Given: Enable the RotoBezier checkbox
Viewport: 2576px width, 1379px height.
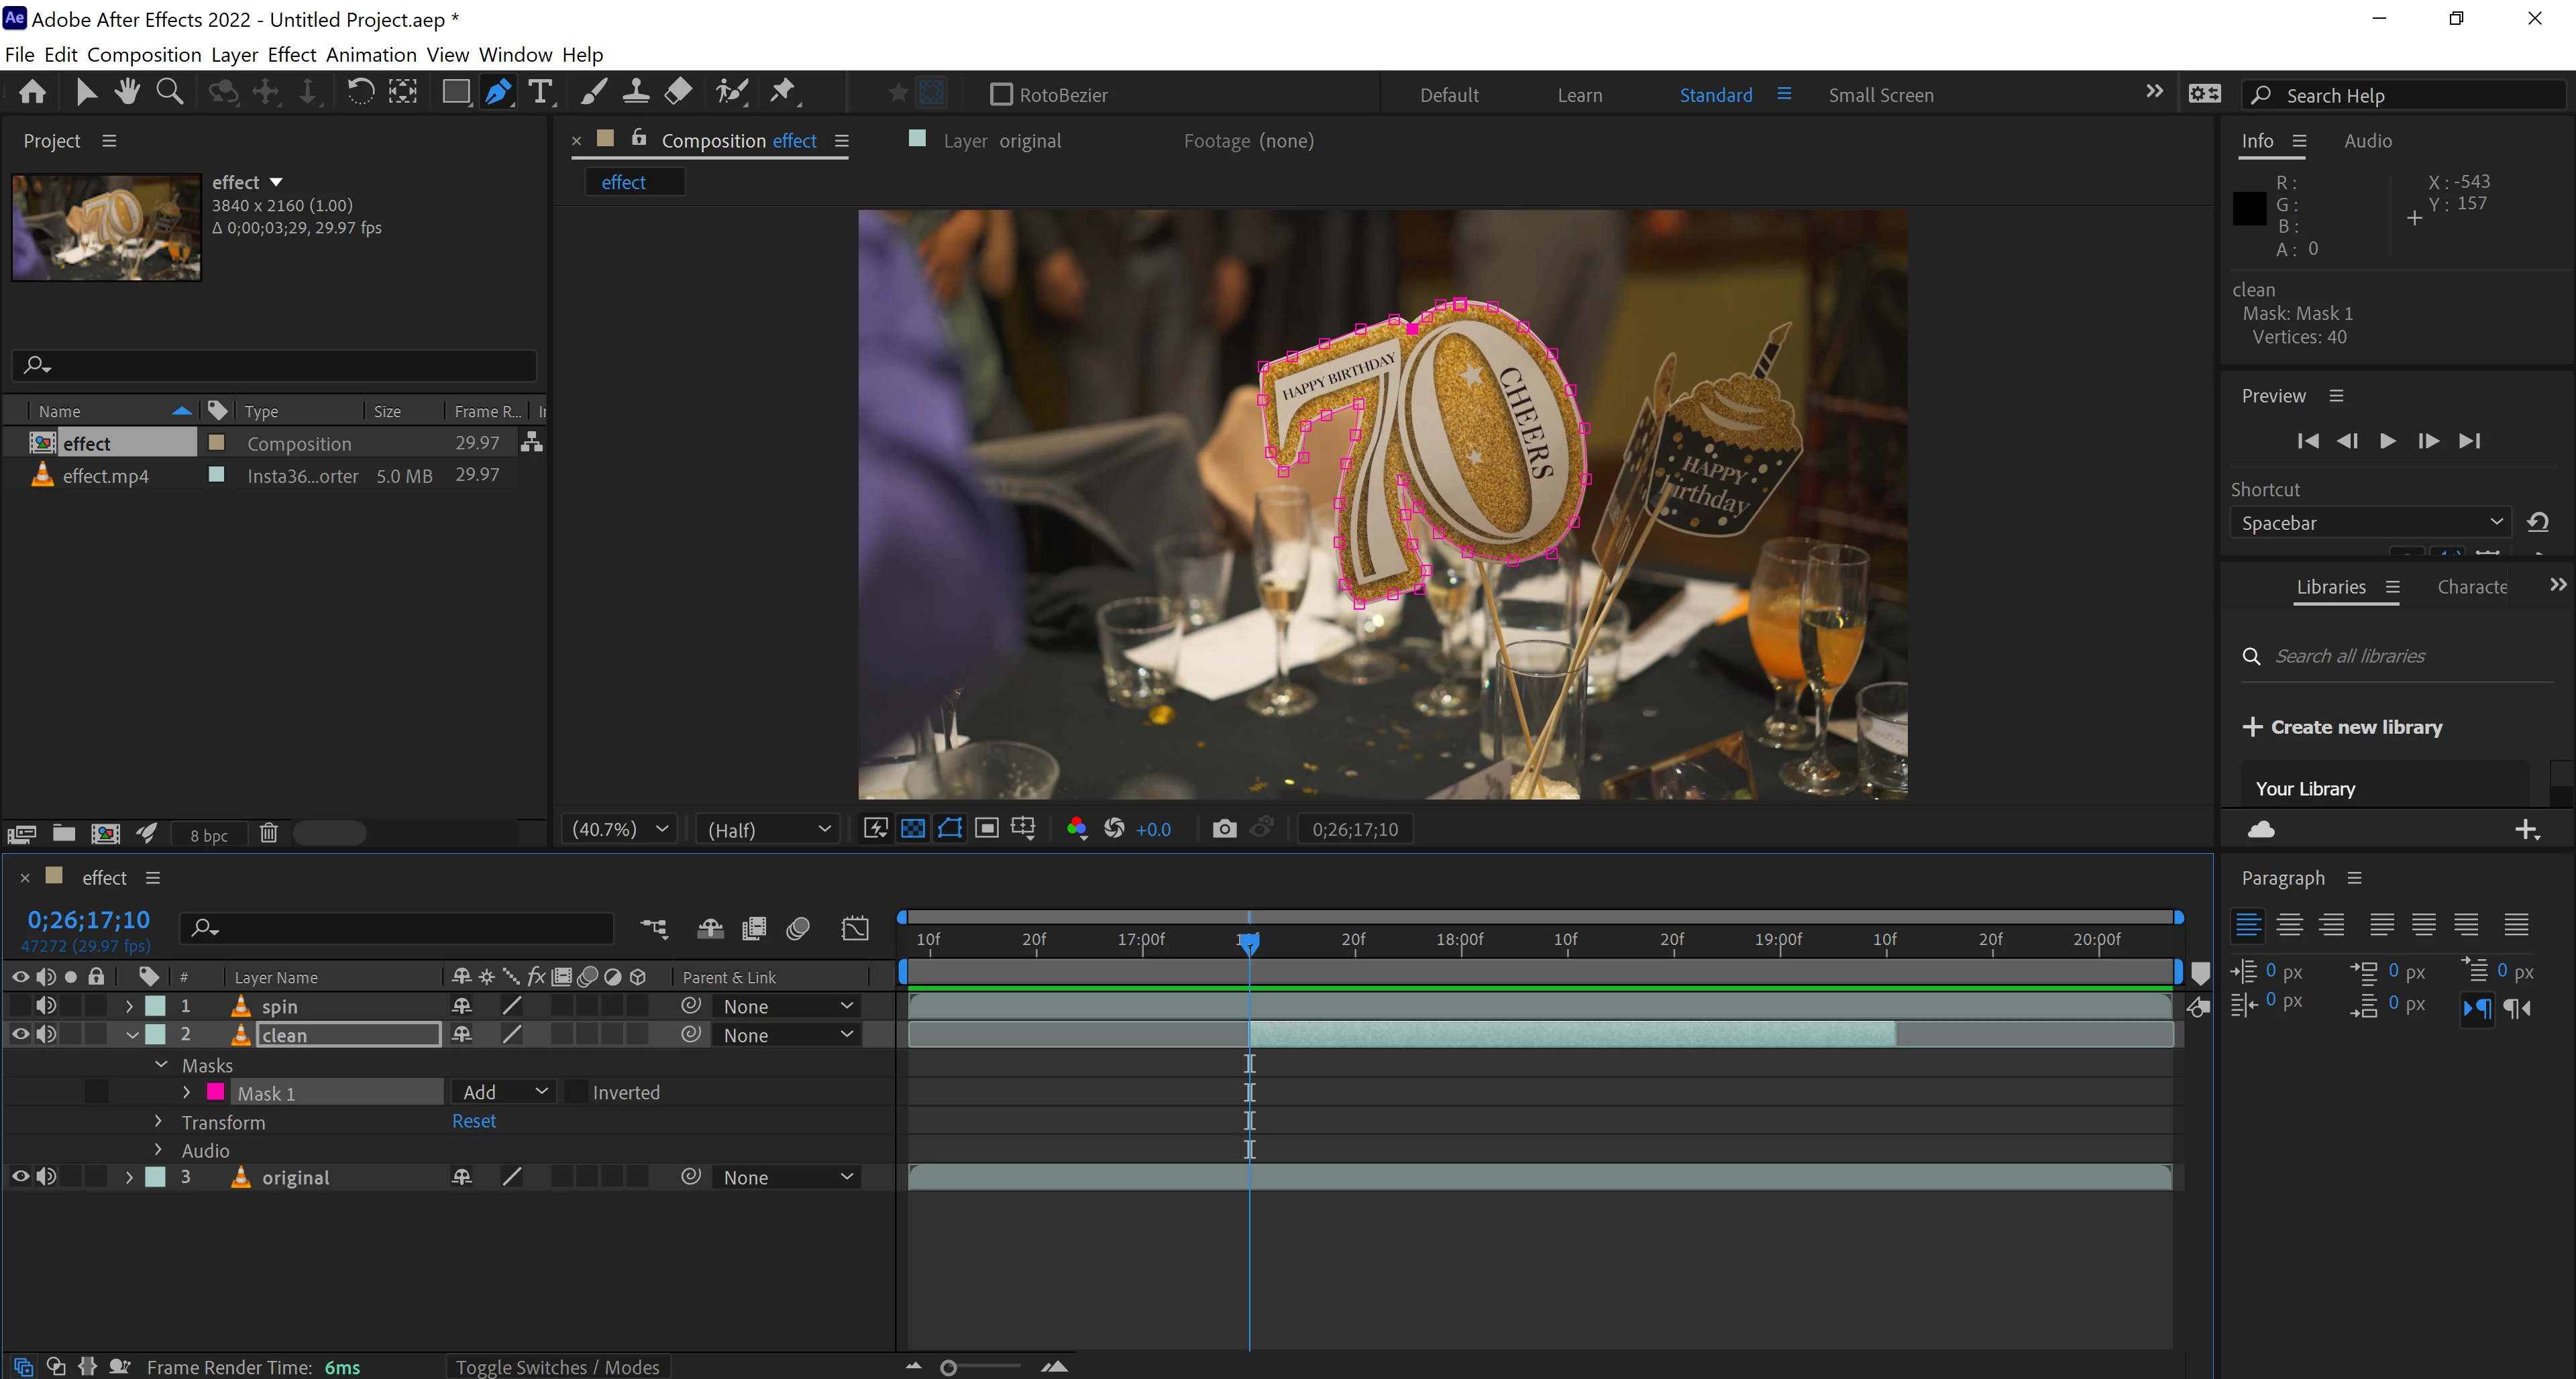Looking at the screenshot, I should tap(1001, 95).
